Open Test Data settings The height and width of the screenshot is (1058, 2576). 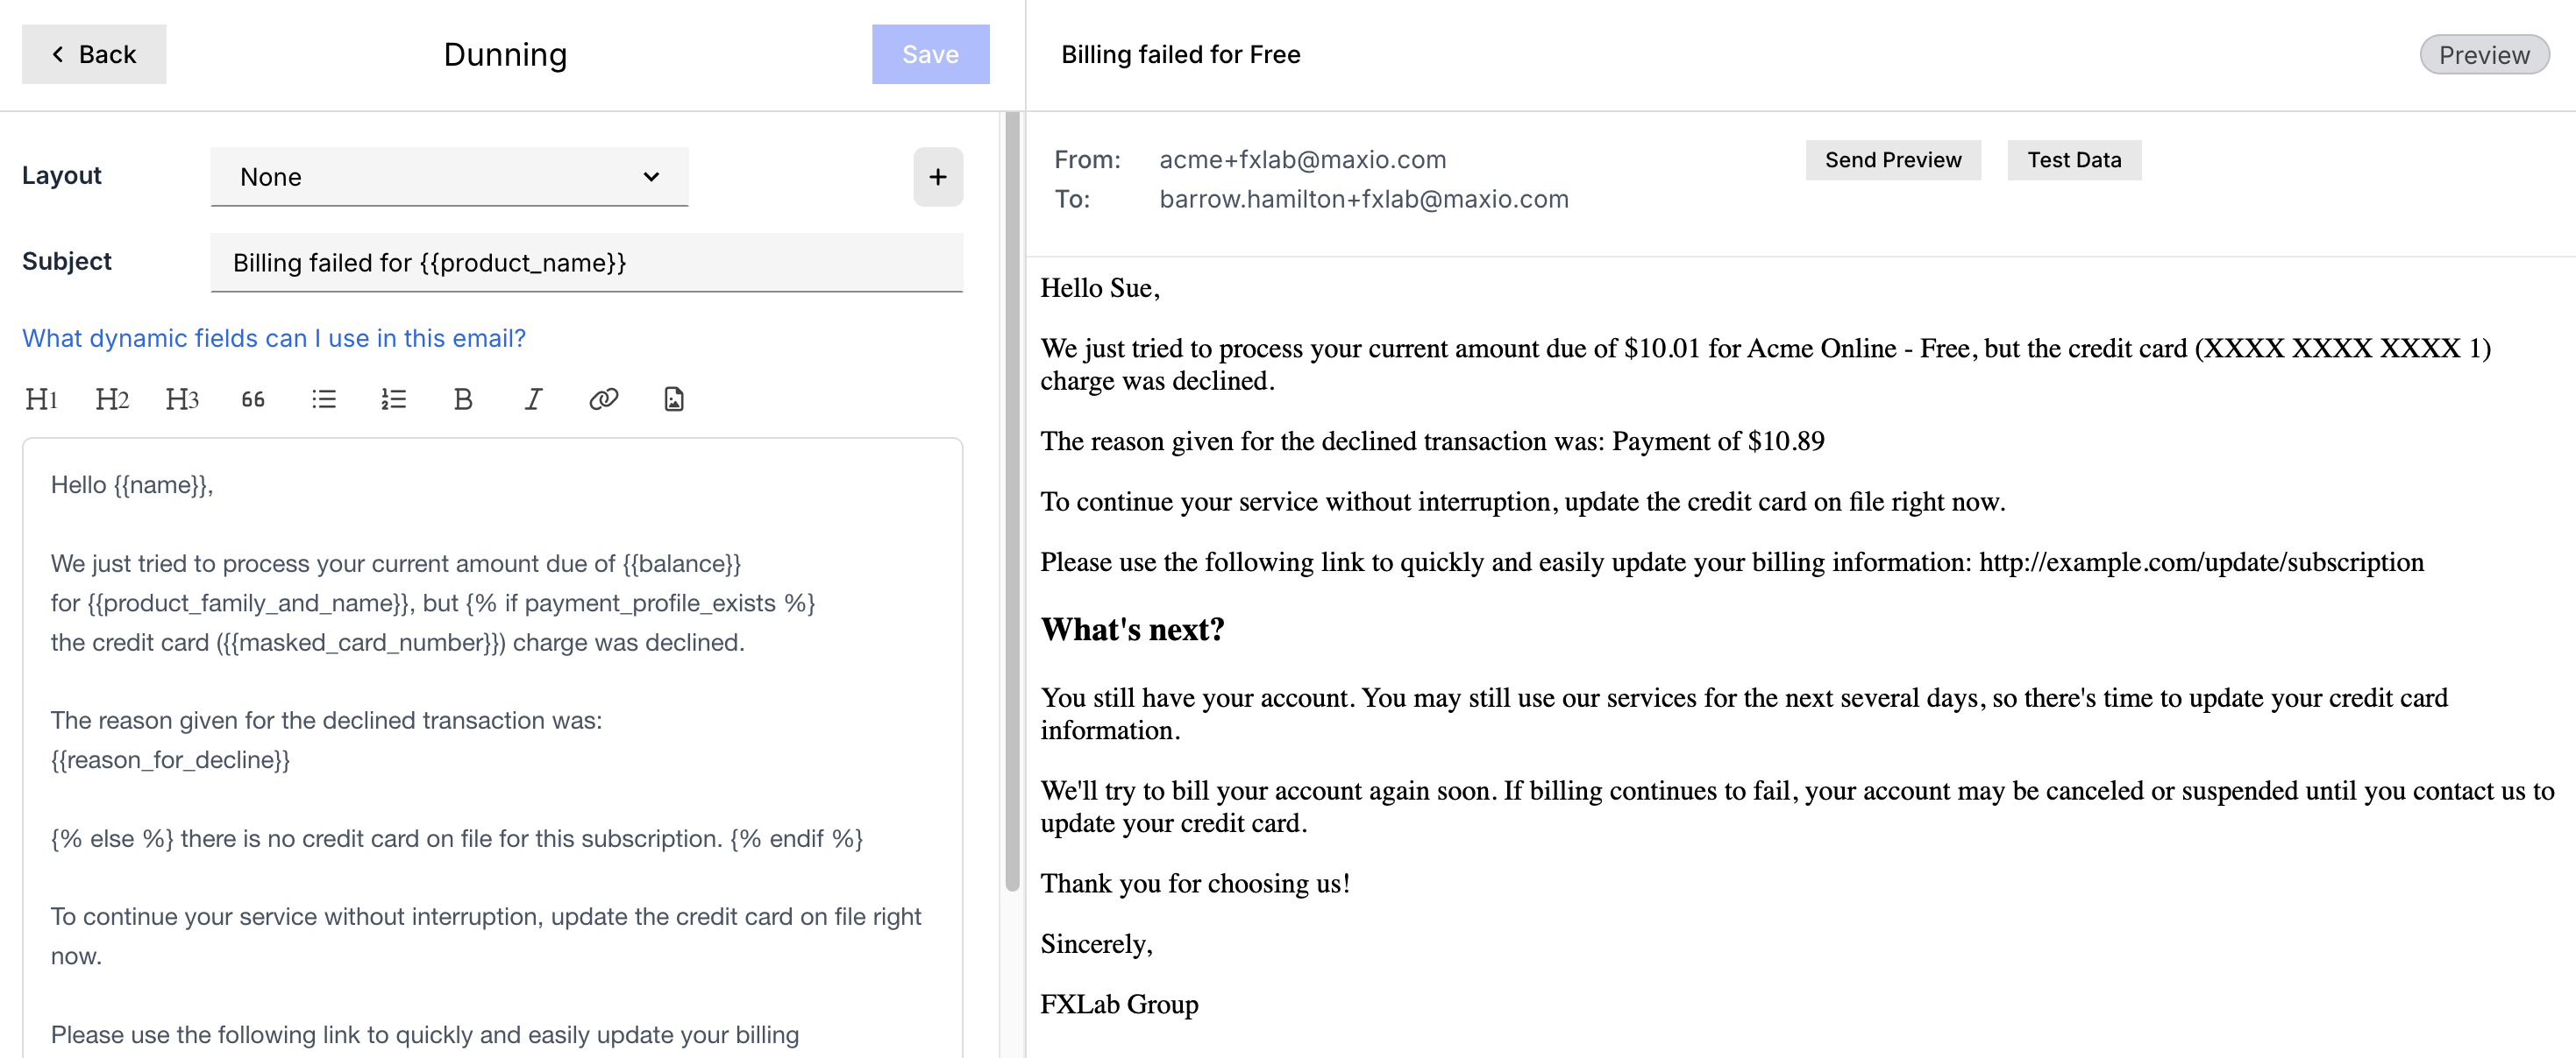tap(2074, 160)
